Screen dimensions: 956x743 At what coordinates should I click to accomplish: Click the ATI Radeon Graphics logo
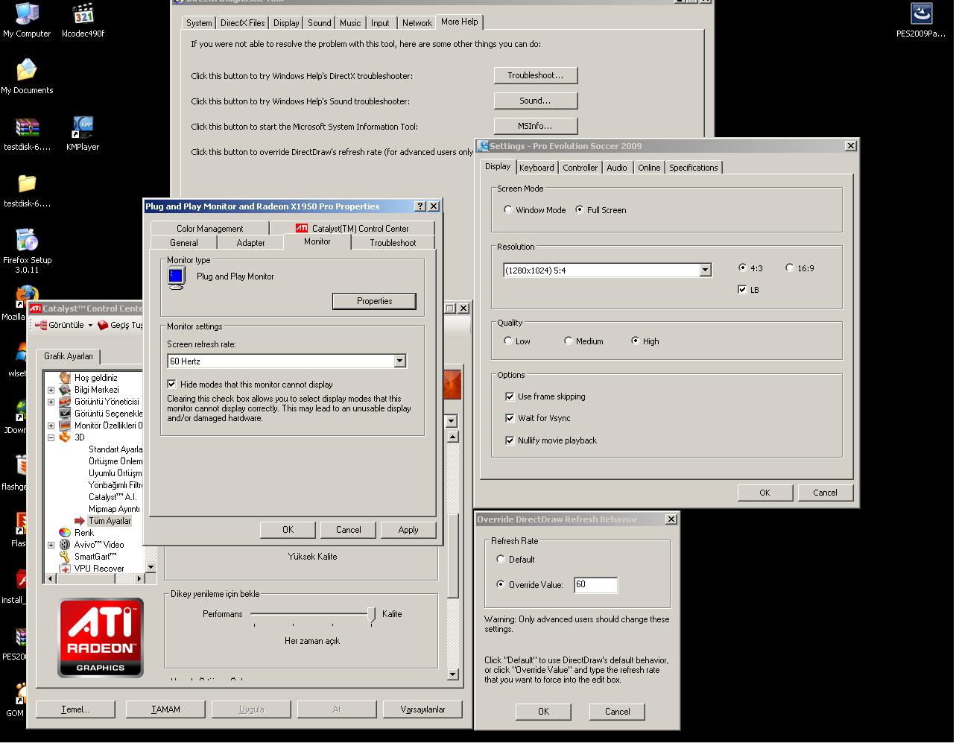pos(101,638)
